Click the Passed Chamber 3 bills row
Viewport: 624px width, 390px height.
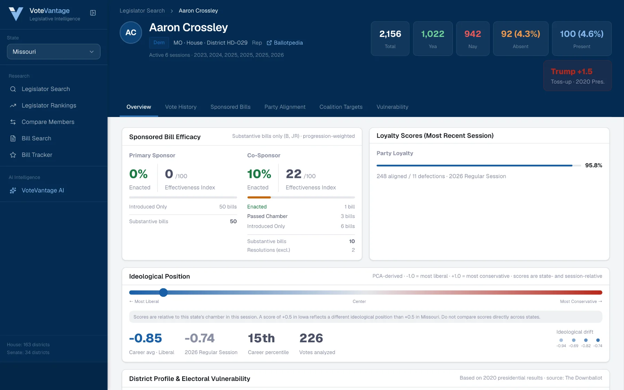tap(301, 216)
